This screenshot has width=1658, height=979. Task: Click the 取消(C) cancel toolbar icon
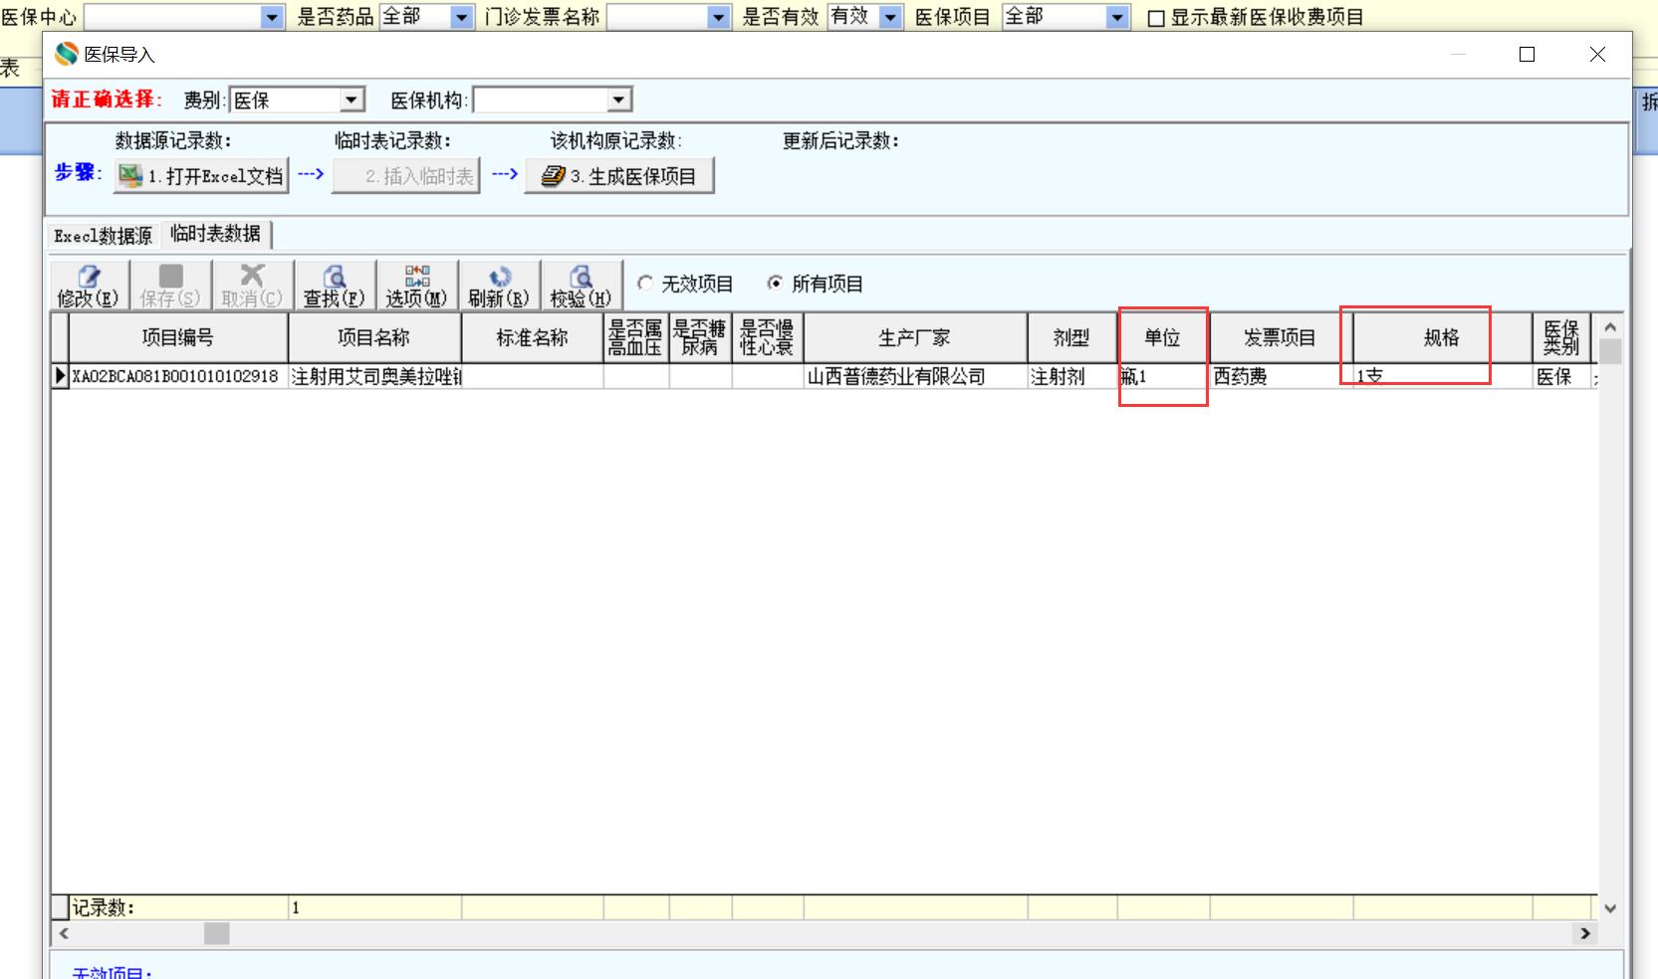pos(252,286)
